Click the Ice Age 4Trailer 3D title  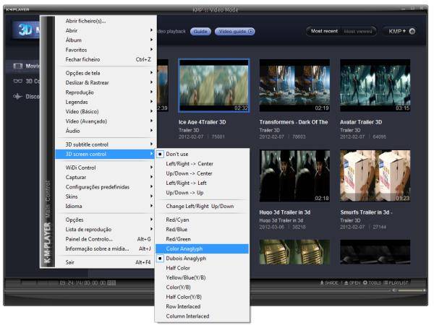(203, 122)
